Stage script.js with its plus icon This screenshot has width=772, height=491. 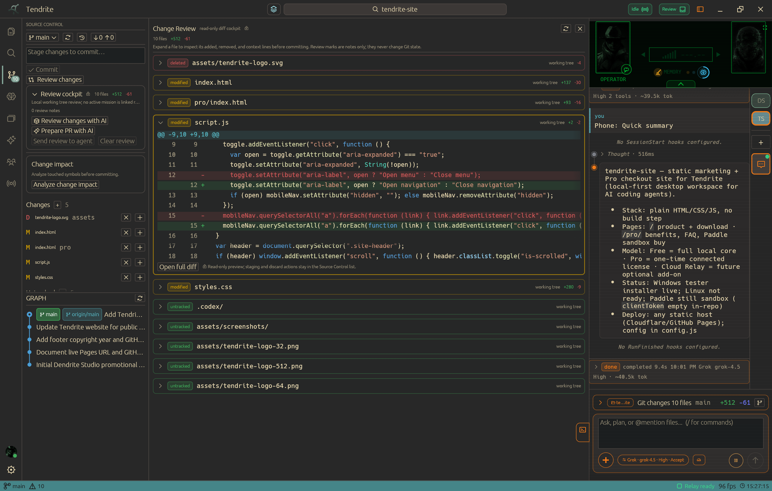tap(140, 262)
